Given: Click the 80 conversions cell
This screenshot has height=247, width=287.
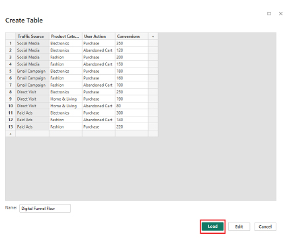Looking at the screenshot, I should coord(132,106).
